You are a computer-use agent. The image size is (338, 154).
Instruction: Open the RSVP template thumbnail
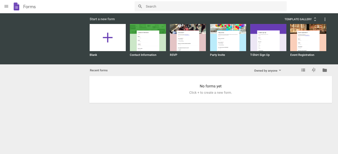tap(188, 38)
